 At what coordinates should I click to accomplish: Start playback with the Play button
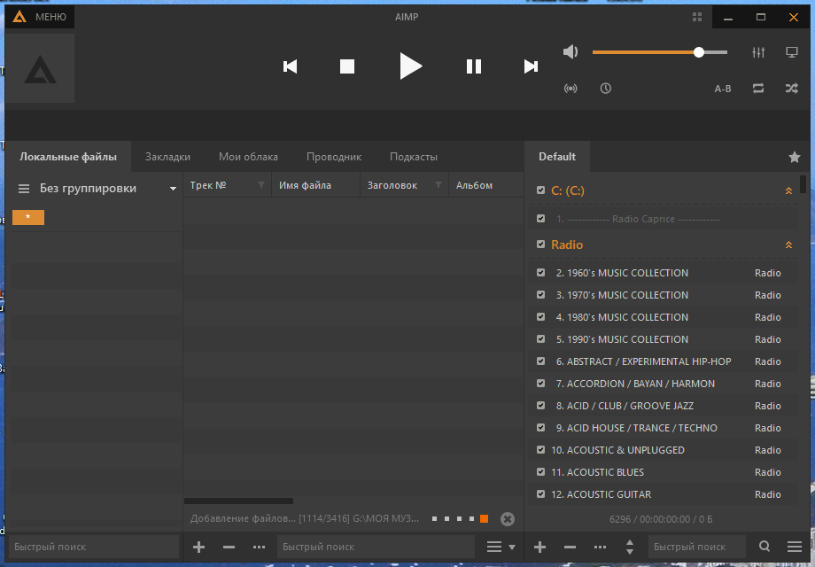click(409, 66)
